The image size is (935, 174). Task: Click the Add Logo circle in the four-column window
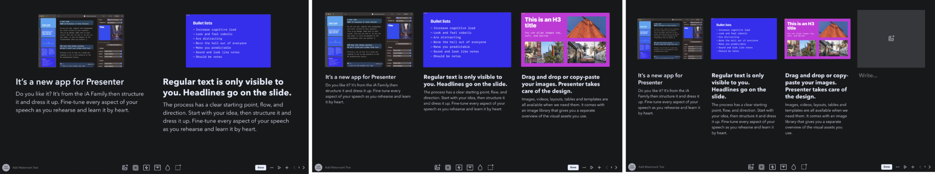632,167
